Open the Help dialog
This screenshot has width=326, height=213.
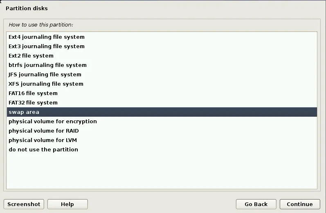pos(67,204)
